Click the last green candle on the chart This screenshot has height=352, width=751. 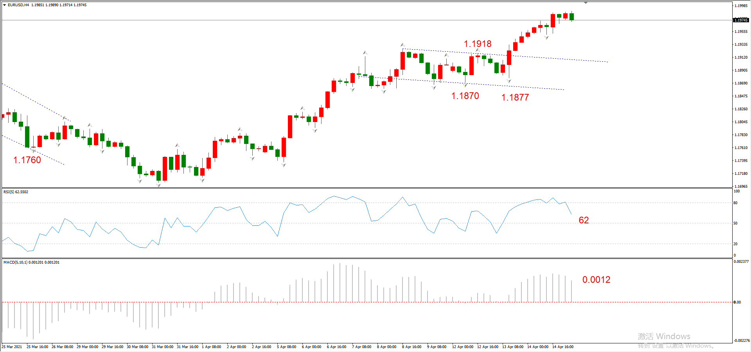click(572, 16)
